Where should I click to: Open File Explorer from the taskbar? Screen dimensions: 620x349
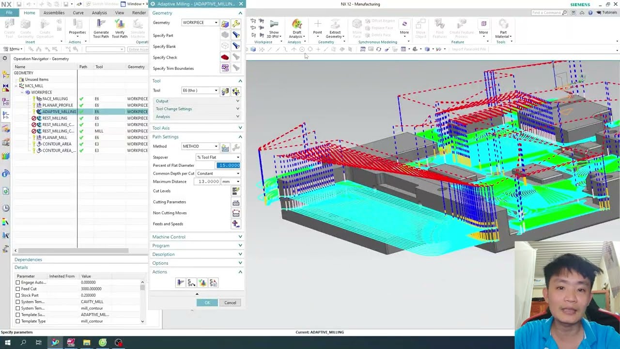click(87, 343)
